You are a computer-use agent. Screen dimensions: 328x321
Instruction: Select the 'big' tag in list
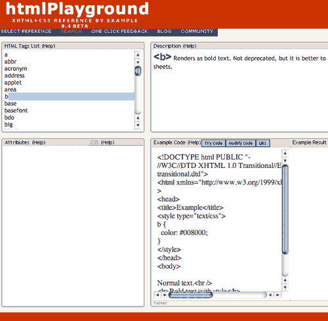[9, 125]
